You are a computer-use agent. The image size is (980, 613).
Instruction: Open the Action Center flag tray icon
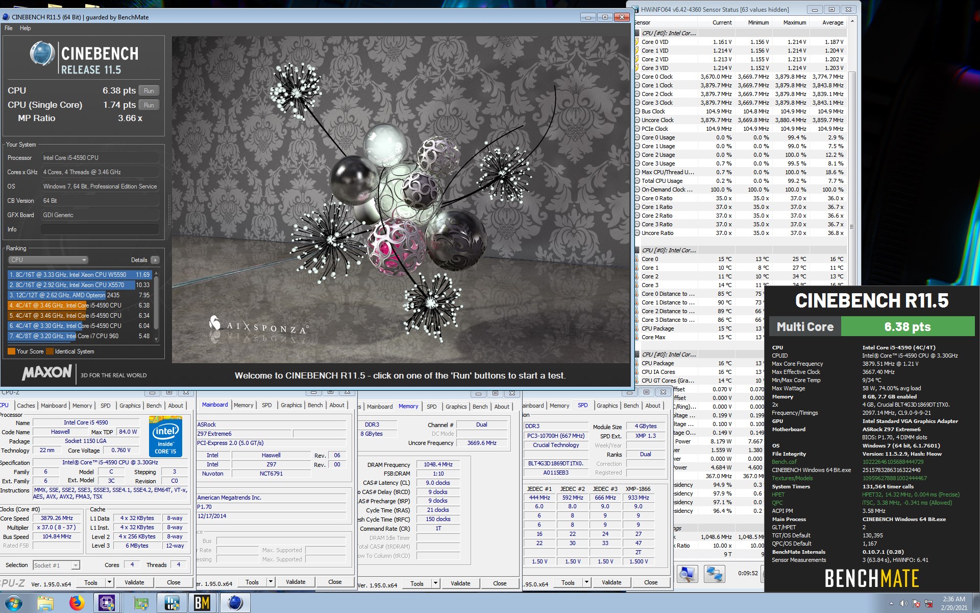tap(916, 603)
